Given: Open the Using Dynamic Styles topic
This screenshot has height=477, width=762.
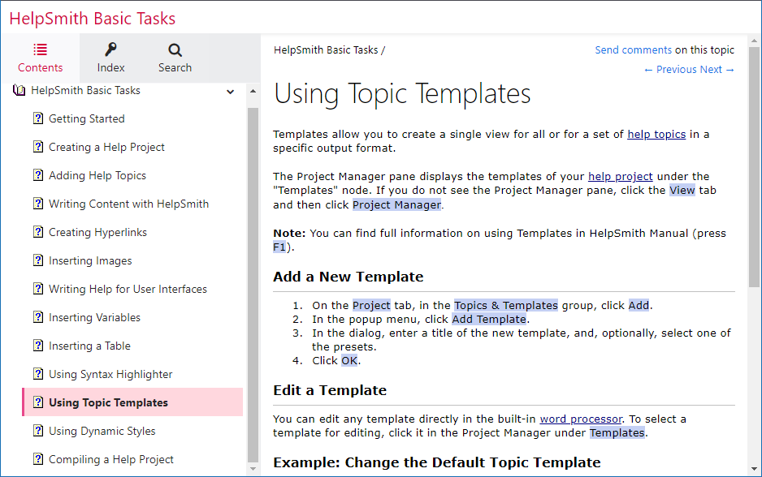Looking at the screenshot, I should click(x=102, y=431).
